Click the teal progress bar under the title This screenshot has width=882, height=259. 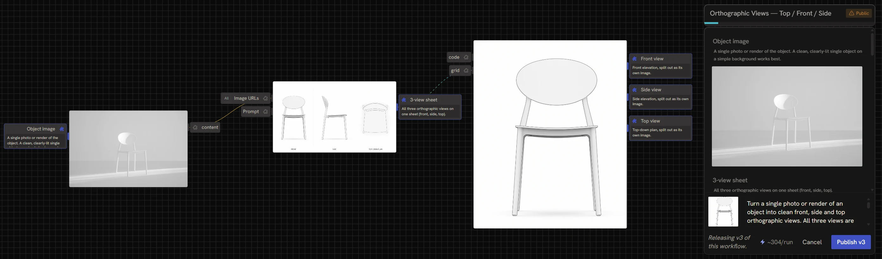click(x=711, y=23)
